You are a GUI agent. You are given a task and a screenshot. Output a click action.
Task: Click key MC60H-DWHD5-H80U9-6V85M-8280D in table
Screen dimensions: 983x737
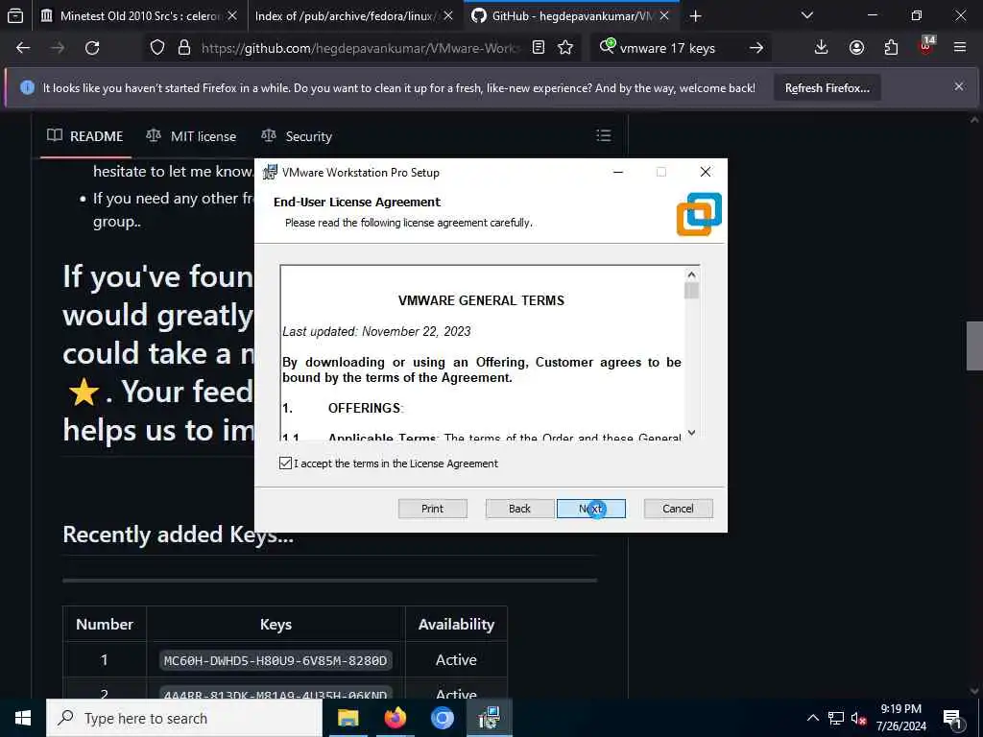click(x=276, y=660)
